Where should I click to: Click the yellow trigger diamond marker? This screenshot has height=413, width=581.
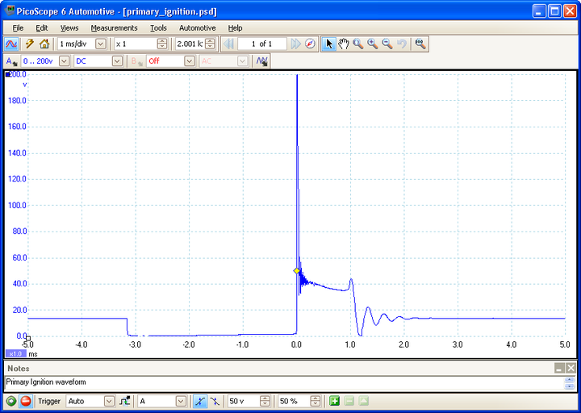(296, 271)
